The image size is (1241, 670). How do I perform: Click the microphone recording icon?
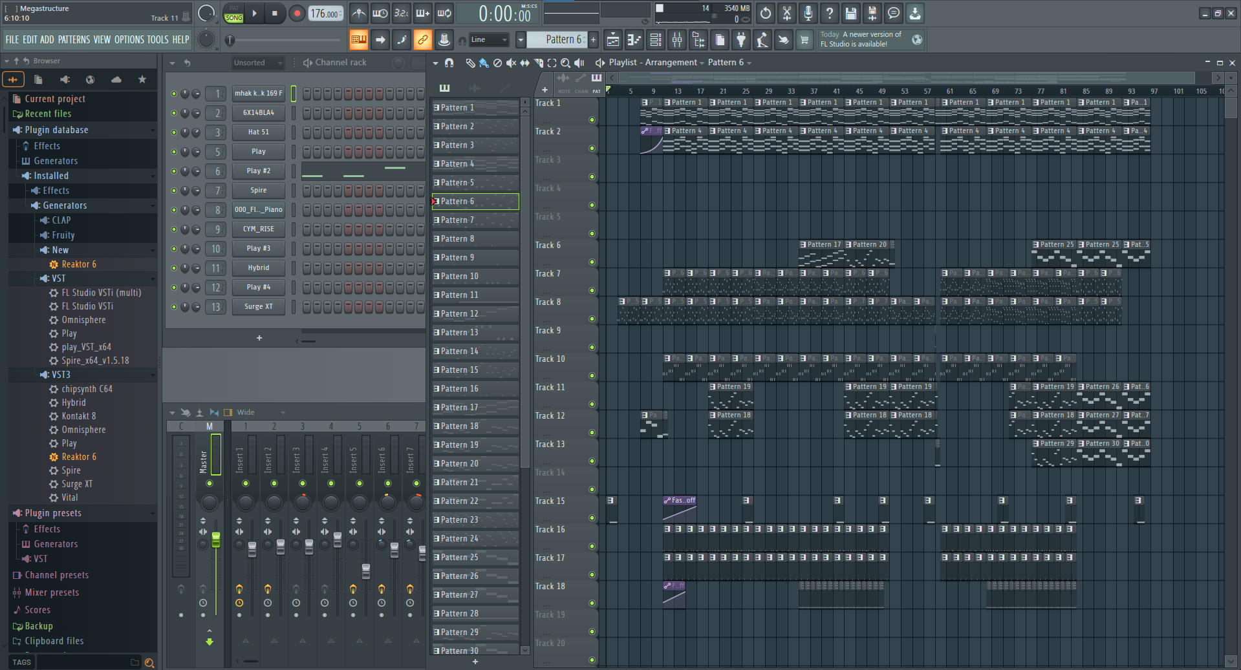point(808,13)
